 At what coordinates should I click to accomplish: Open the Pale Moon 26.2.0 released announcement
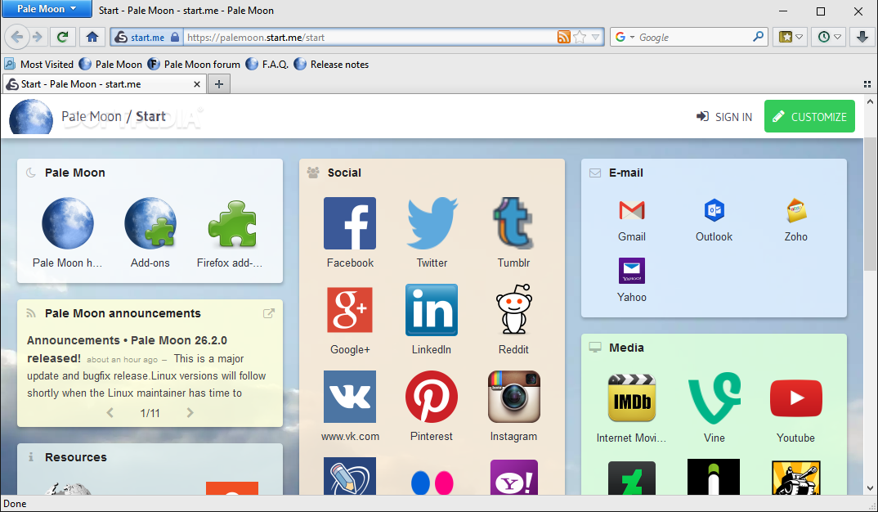127,349
